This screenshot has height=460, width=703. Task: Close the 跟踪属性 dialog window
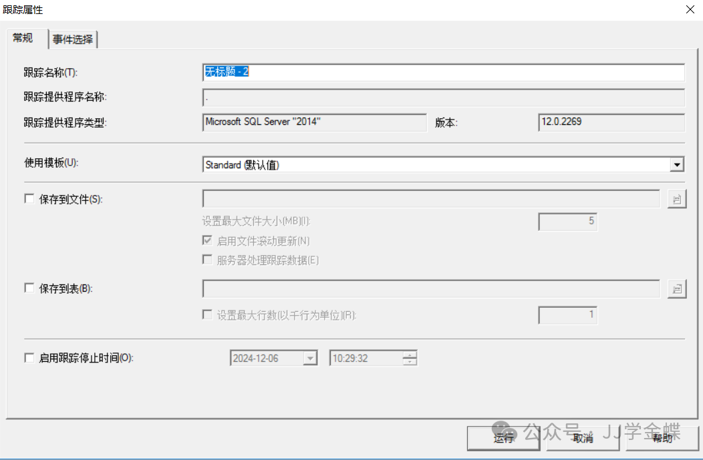pyautogui.click(x=690, y=9)
